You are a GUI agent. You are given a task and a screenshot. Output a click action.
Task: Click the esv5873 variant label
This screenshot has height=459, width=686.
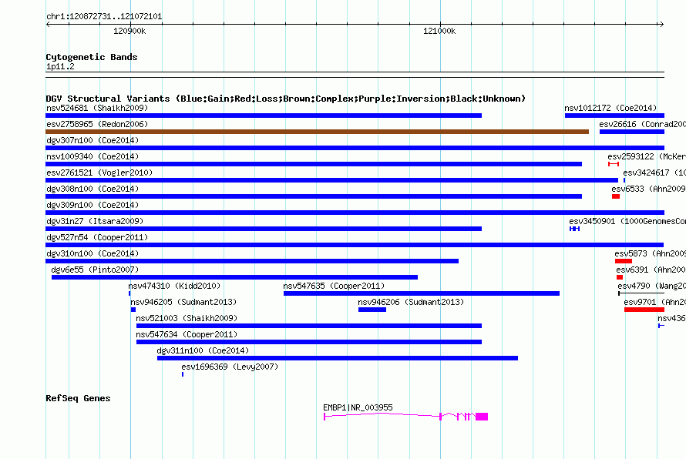tap(650, 253)
